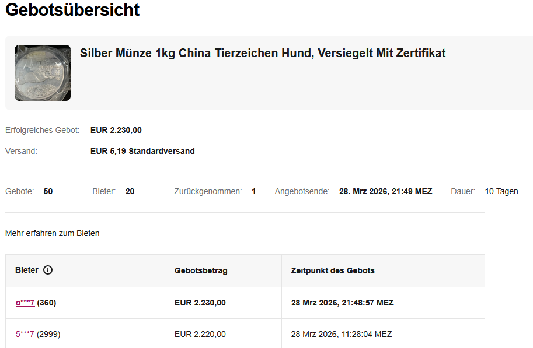
Task: Click the Silber Münze 1kg item title
Action: (x=263, y=54)
